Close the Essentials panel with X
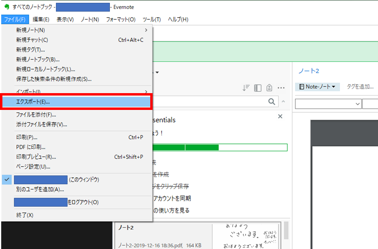 point(280,116)
